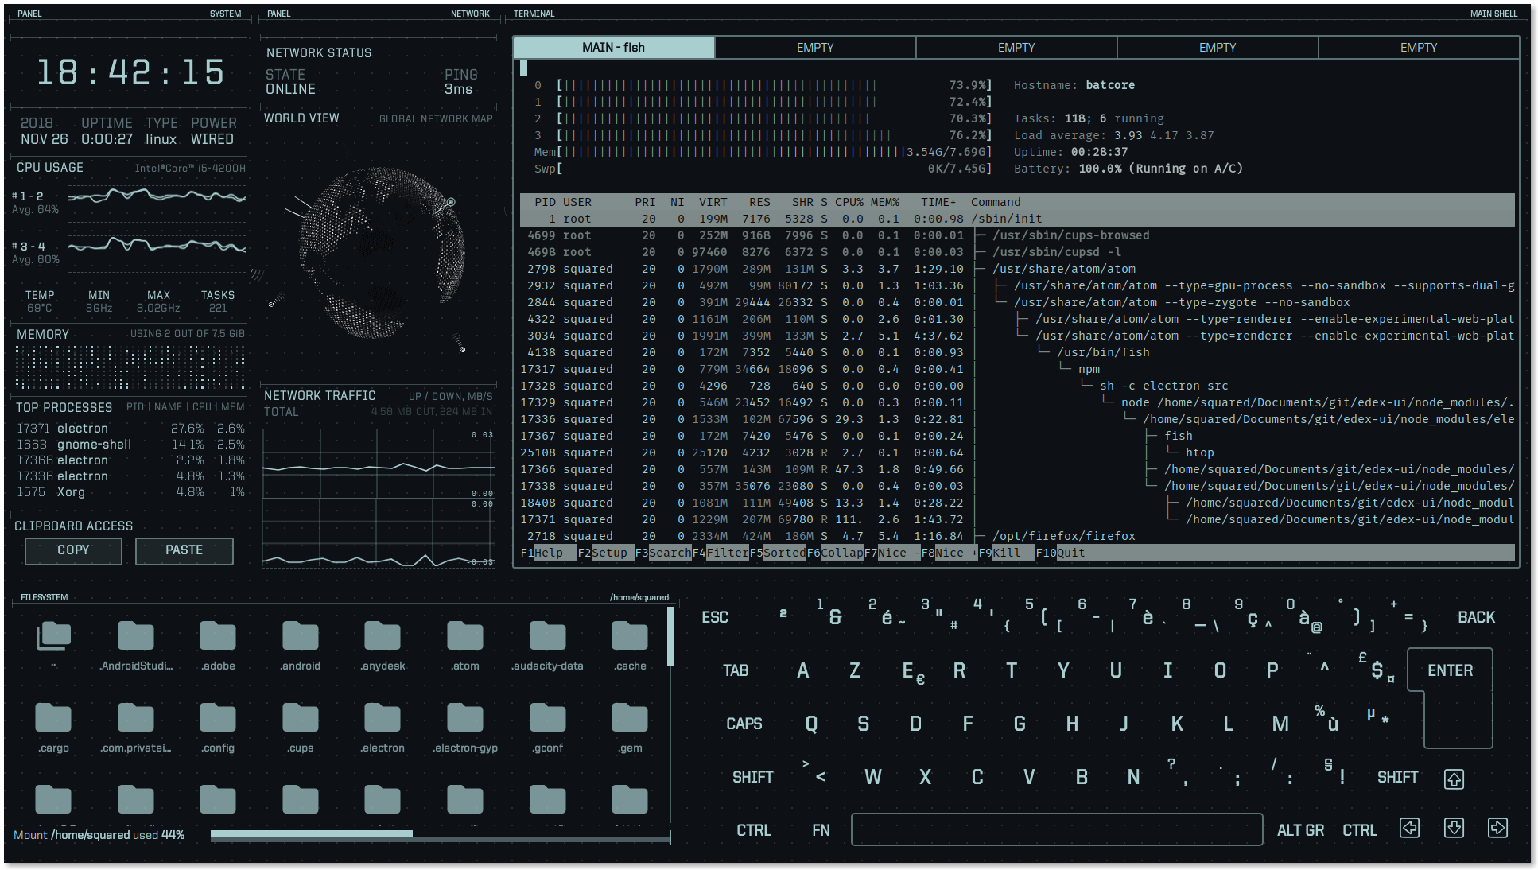Click F4Filter in htop footer
Image resolution: width=1538 pixels, height=870 pixels.
point(720,553)
